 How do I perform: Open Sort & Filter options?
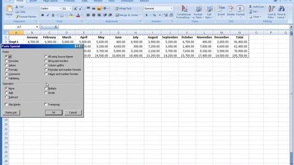coord(271,12)
